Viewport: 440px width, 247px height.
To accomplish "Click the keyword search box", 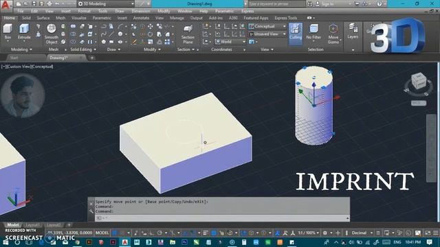I will tap(276, 4).
